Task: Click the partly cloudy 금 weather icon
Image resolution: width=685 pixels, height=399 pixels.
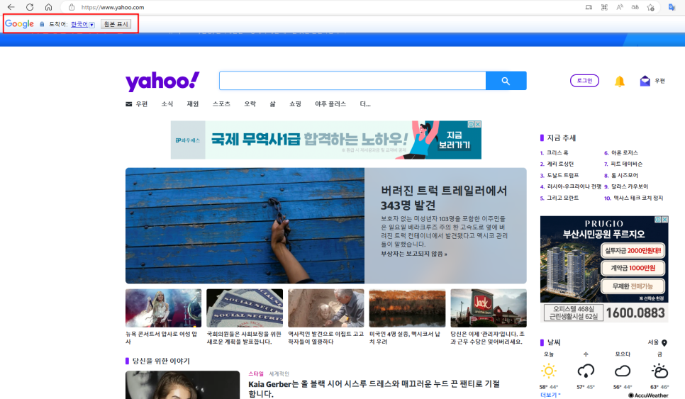Action: coord(659,371)
